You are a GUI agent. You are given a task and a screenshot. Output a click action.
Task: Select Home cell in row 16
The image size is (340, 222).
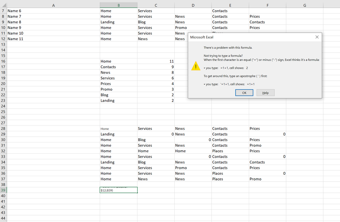119,61
